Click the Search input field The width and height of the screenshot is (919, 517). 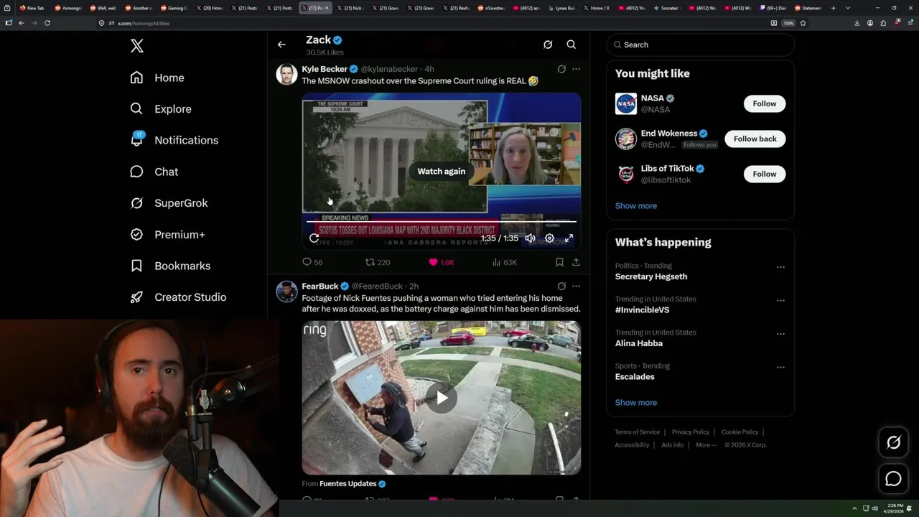(x=701, y=45)
